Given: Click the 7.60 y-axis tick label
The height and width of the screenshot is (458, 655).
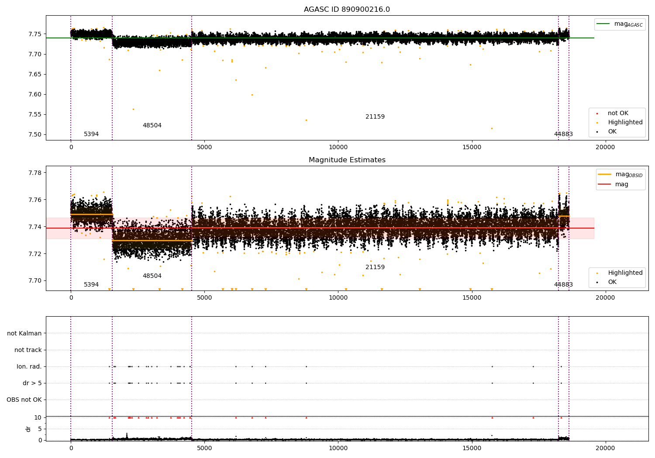Looking at the screenshot, I should click(x=35, y=94).
